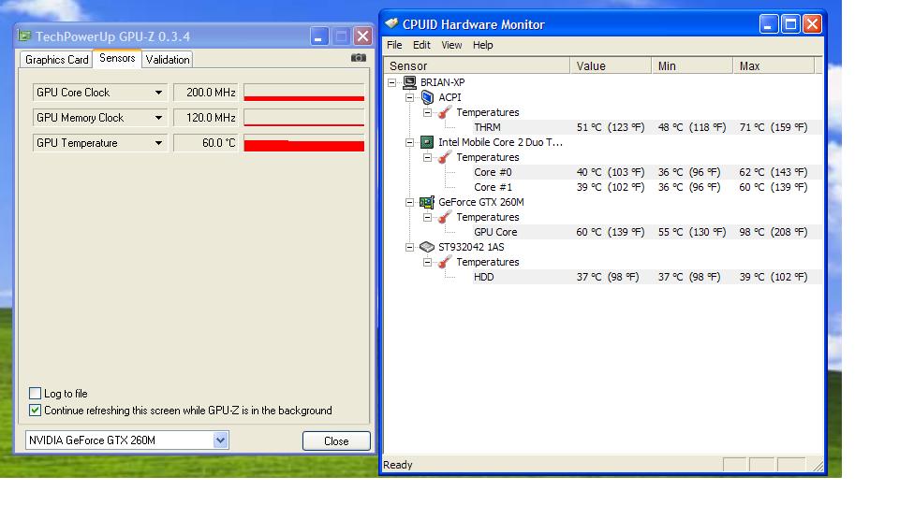This screenshot has width=899, height=505.
Task: Collapse the Intel Mobile Core 2 Duo node
Action: pyautogui.click(x=409, y=142)
